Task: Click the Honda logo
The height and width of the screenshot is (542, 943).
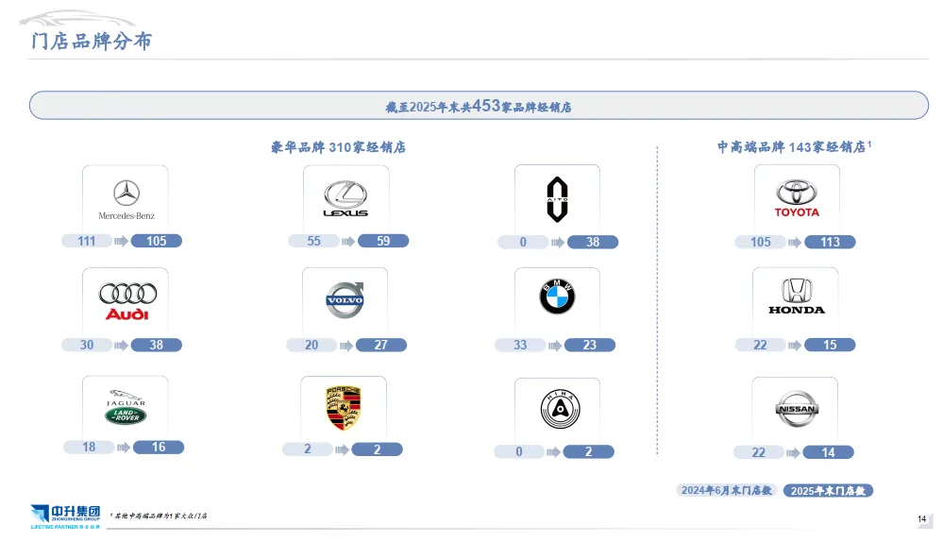Action: (797, 296)
